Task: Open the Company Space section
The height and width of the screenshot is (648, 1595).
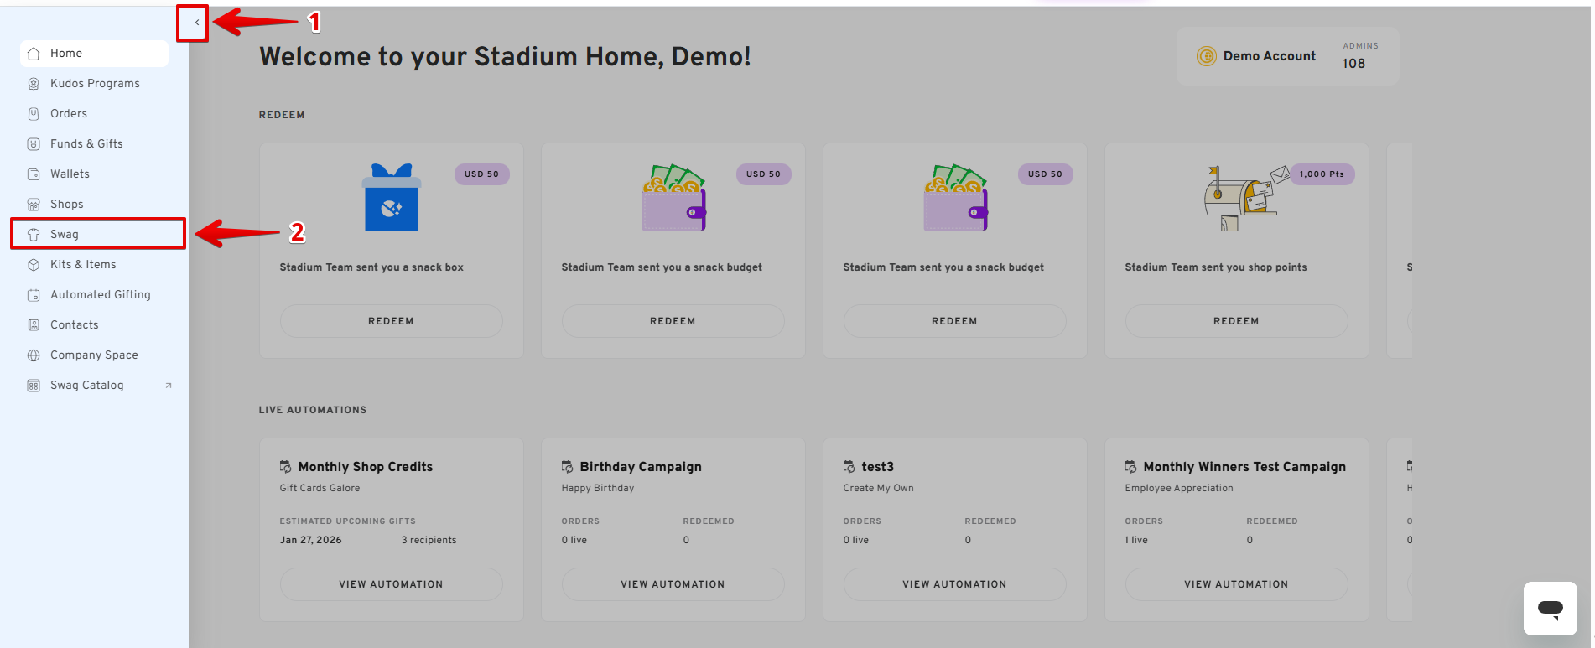Action: (94, 355)
